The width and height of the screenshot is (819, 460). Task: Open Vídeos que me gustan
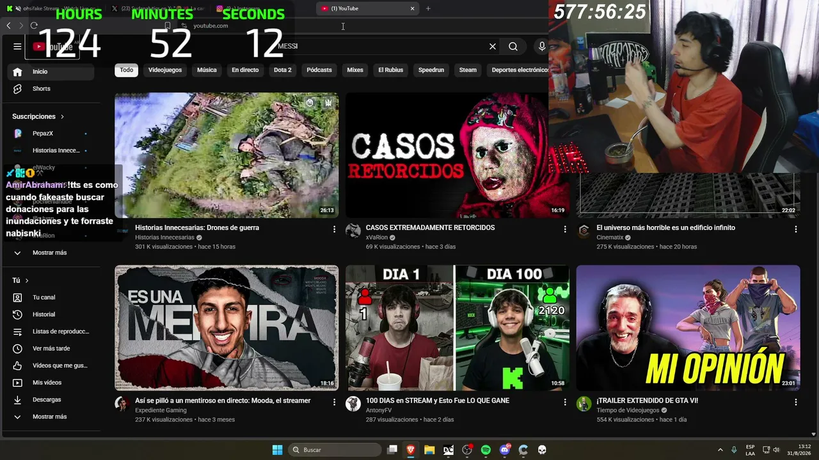[x=51, y=365]
